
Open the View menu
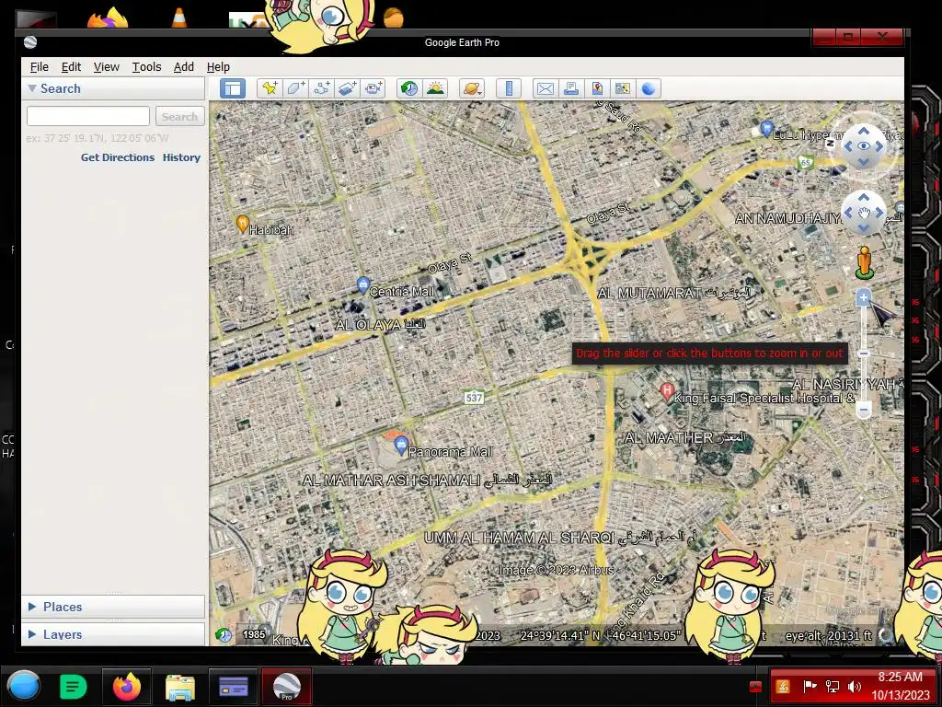[107, 66]
